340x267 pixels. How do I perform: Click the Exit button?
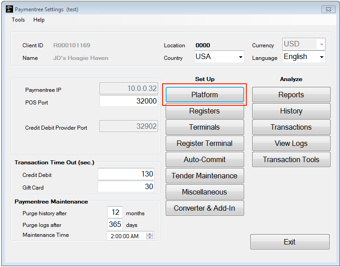pos(290,242)
